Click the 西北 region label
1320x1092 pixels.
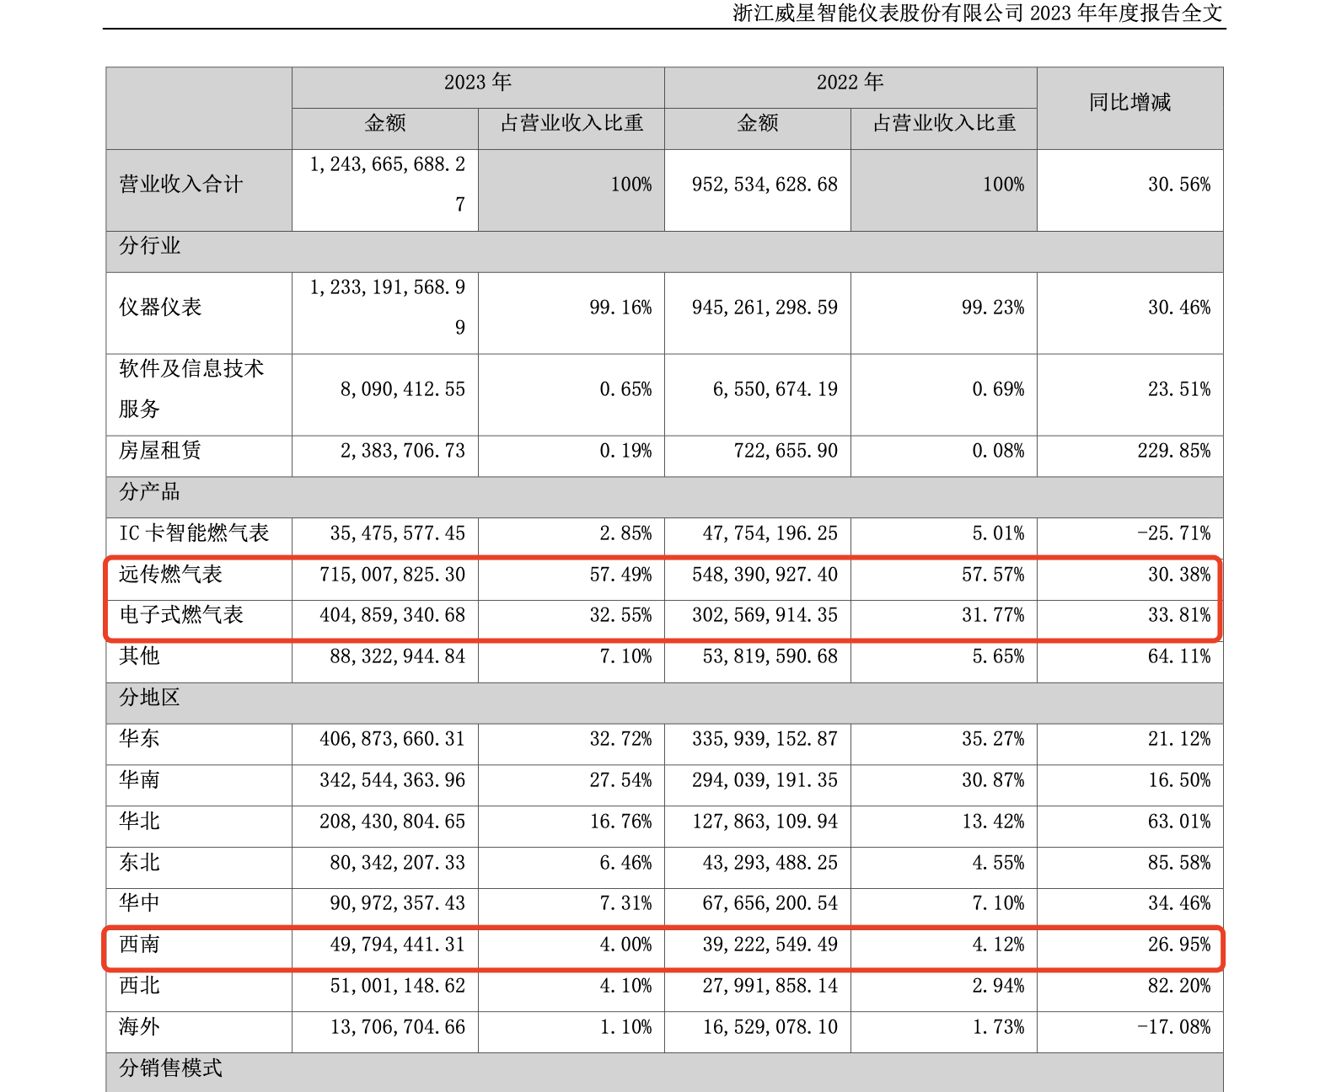coord(139,986)
